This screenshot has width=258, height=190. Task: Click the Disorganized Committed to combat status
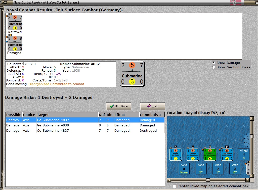(x=56, y=84)
